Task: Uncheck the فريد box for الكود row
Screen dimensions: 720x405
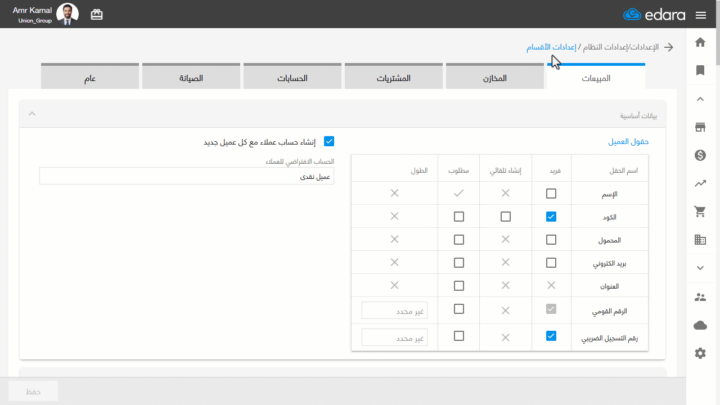Action: pyautogui.click(x=551, y=217)
